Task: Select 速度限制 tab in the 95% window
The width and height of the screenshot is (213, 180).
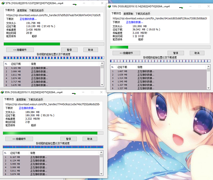Action: click(x=21, y=100)
